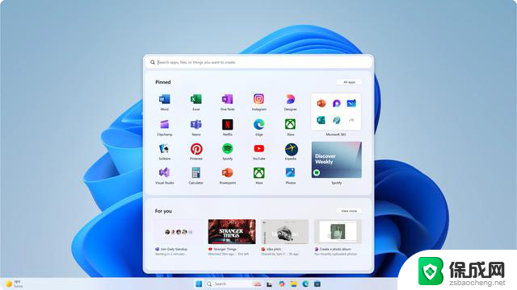Image resolution: width=517 pixels, height=290 pixels.
Task: Click the 'Join Daily Standup' text
Action: [x=174, y=249]
